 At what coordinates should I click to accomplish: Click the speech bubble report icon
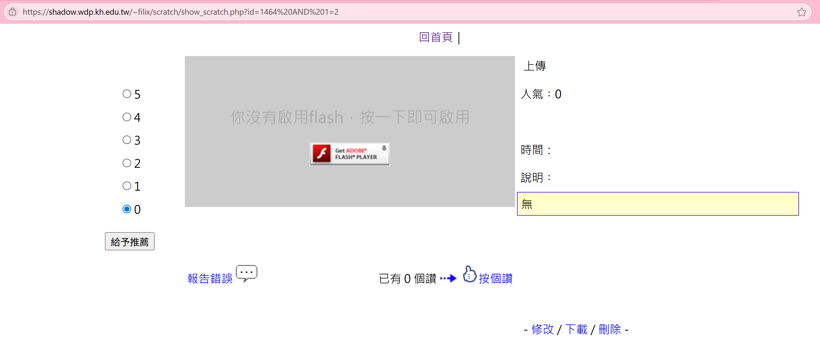point(247,273)
